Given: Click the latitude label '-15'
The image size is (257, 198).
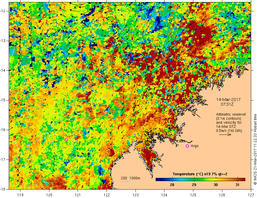Looking at the screenshot, I should 3,100.
